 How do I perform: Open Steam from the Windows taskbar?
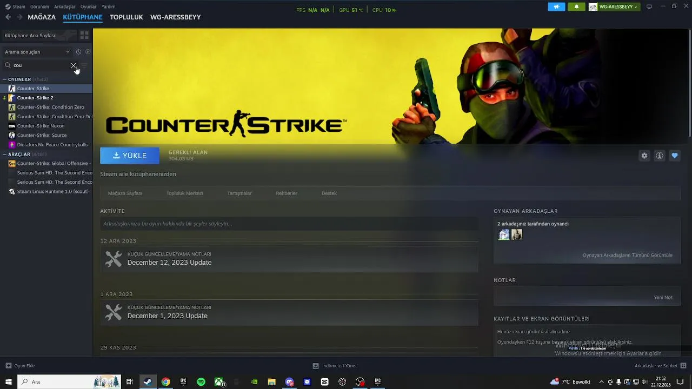click(x=147, y=382)
